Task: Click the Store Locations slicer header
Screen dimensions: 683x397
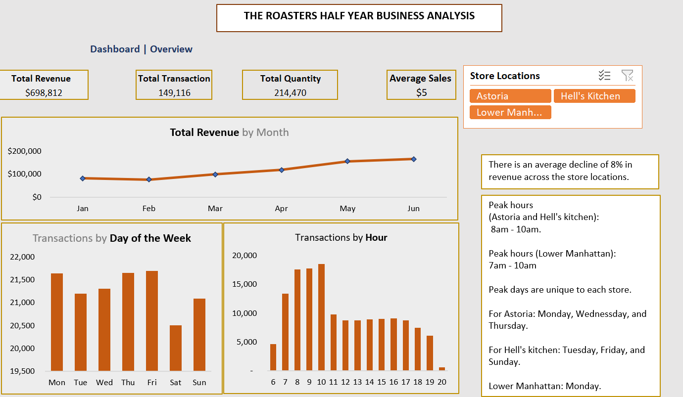Action: click(x=505, y=76)
